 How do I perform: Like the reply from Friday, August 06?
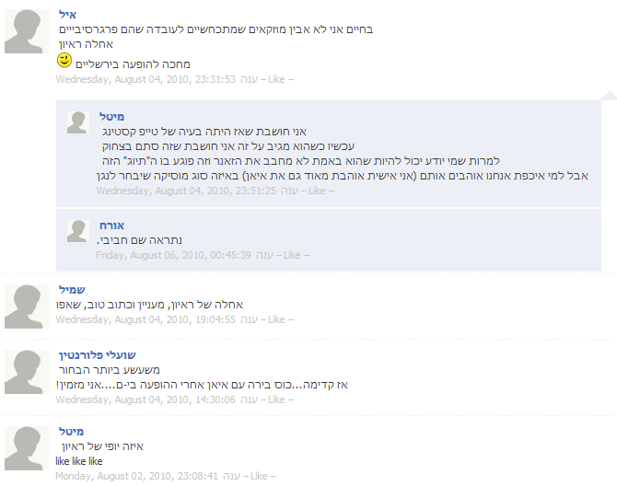[x=292, y=255]
